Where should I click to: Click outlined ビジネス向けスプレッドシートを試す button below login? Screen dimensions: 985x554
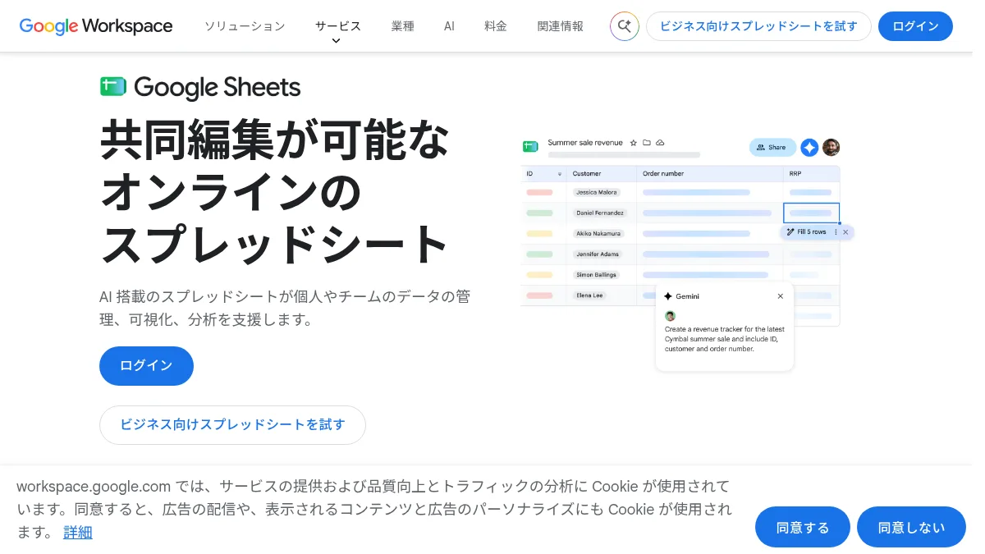232,425
